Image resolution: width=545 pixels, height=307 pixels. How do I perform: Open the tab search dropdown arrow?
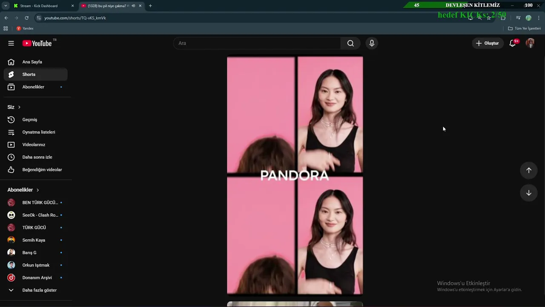coord(6,6)
